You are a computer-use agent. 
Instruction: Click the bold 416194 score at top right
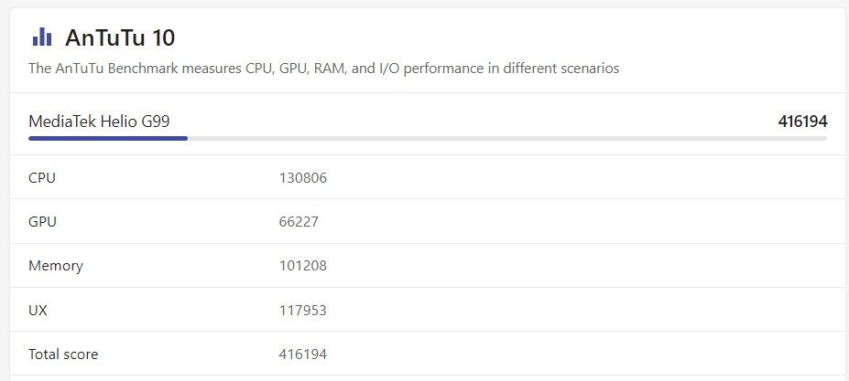coord(802,121)
